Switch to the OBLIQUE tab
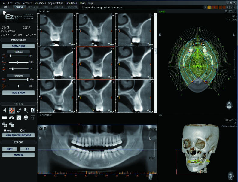Viewport: 238px width, 182px height. (59, 7)
